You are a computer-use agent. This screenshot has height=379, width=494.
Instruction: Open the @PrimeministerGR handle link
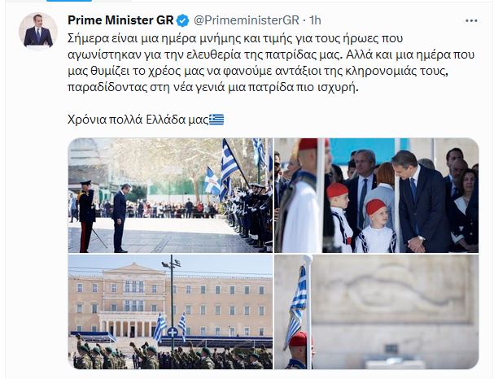coord(246,20)
